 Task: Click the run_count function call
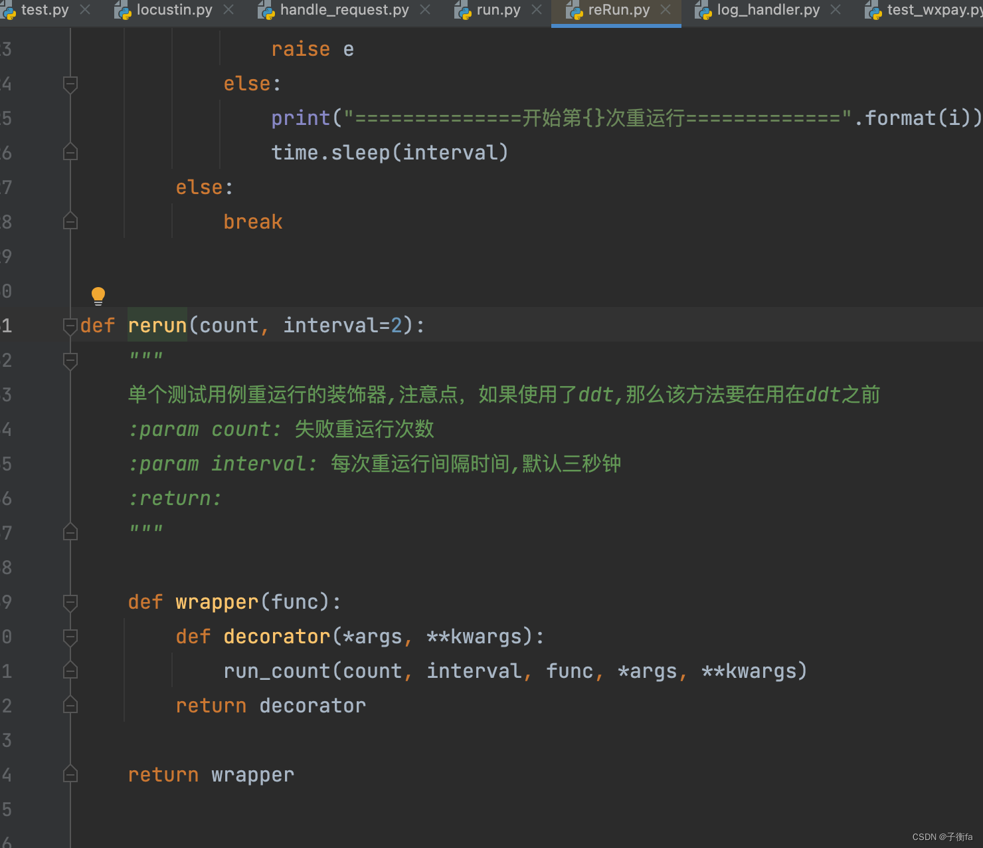[515, 671]
